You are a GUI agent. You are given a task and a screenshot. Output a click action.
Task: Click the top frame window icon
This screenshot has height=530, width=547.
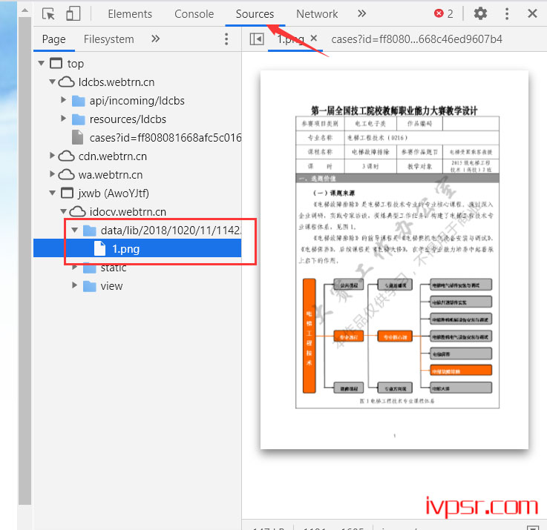[x=56, y=64]
